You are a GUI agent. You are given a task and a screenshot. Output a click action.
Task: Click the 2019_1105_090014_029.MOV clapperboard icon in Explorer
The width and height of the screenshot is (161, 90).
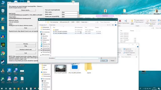click(x=75, y=67)
